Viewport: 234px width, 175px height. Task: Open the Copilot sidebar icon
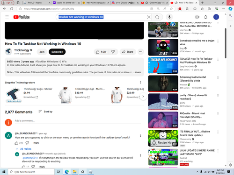pyautogui.click(x=230, y=9)
